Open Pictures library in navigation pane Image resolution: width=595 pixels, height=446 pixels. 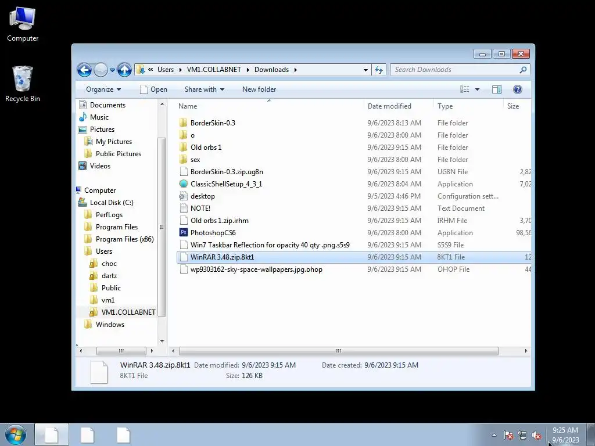(102, 130)
